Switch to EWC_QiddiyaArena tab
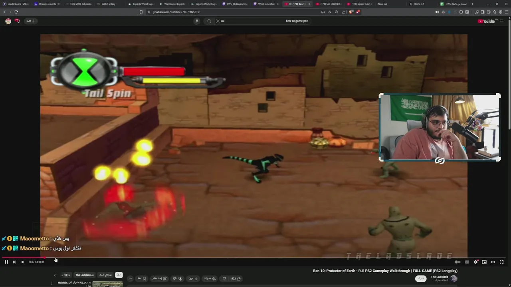The height and width of the screenshot is (287, 511). (236, 4)
